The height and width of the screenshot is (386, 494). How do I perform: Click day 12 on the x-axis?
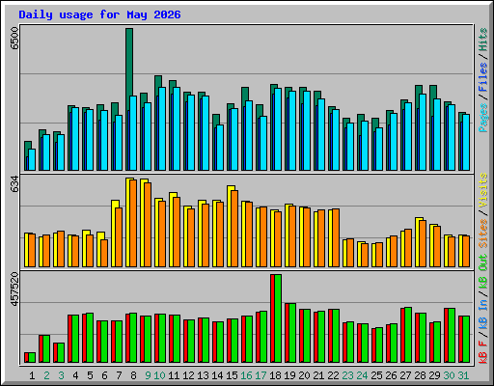(x=188, y=375)
